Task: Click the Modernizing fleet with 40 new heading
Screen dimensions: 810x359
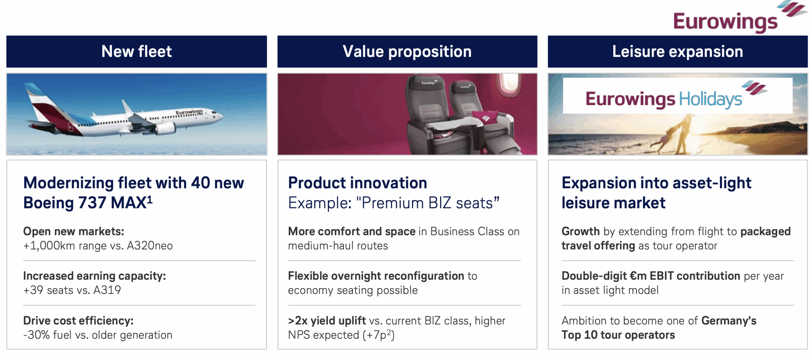Action: (x=134, y=183)
